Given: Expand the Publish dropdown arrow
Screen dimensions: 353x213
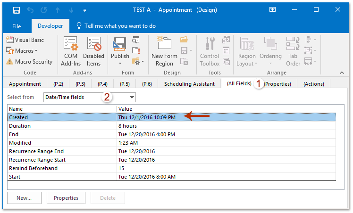Looking at the screenshot, I should pyautogui.click(x=120, y=64).
